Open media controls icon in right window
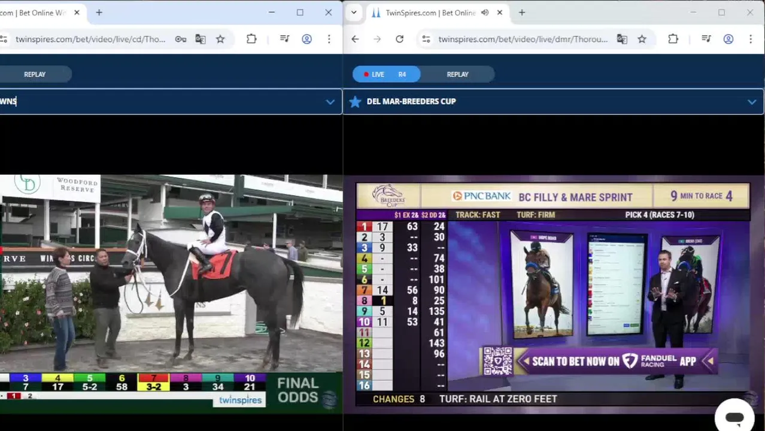Viewport: 765px width, 431px height. tap(706, 39)
